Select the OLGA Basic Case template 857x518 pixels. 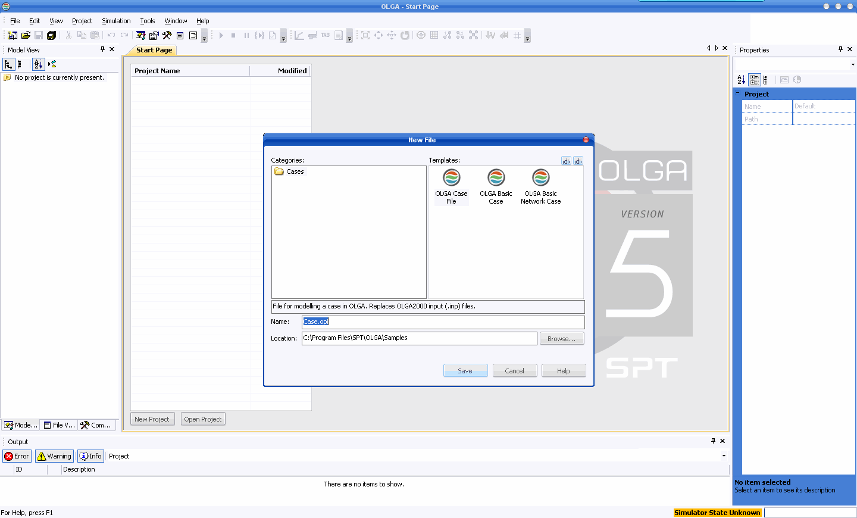496,188
